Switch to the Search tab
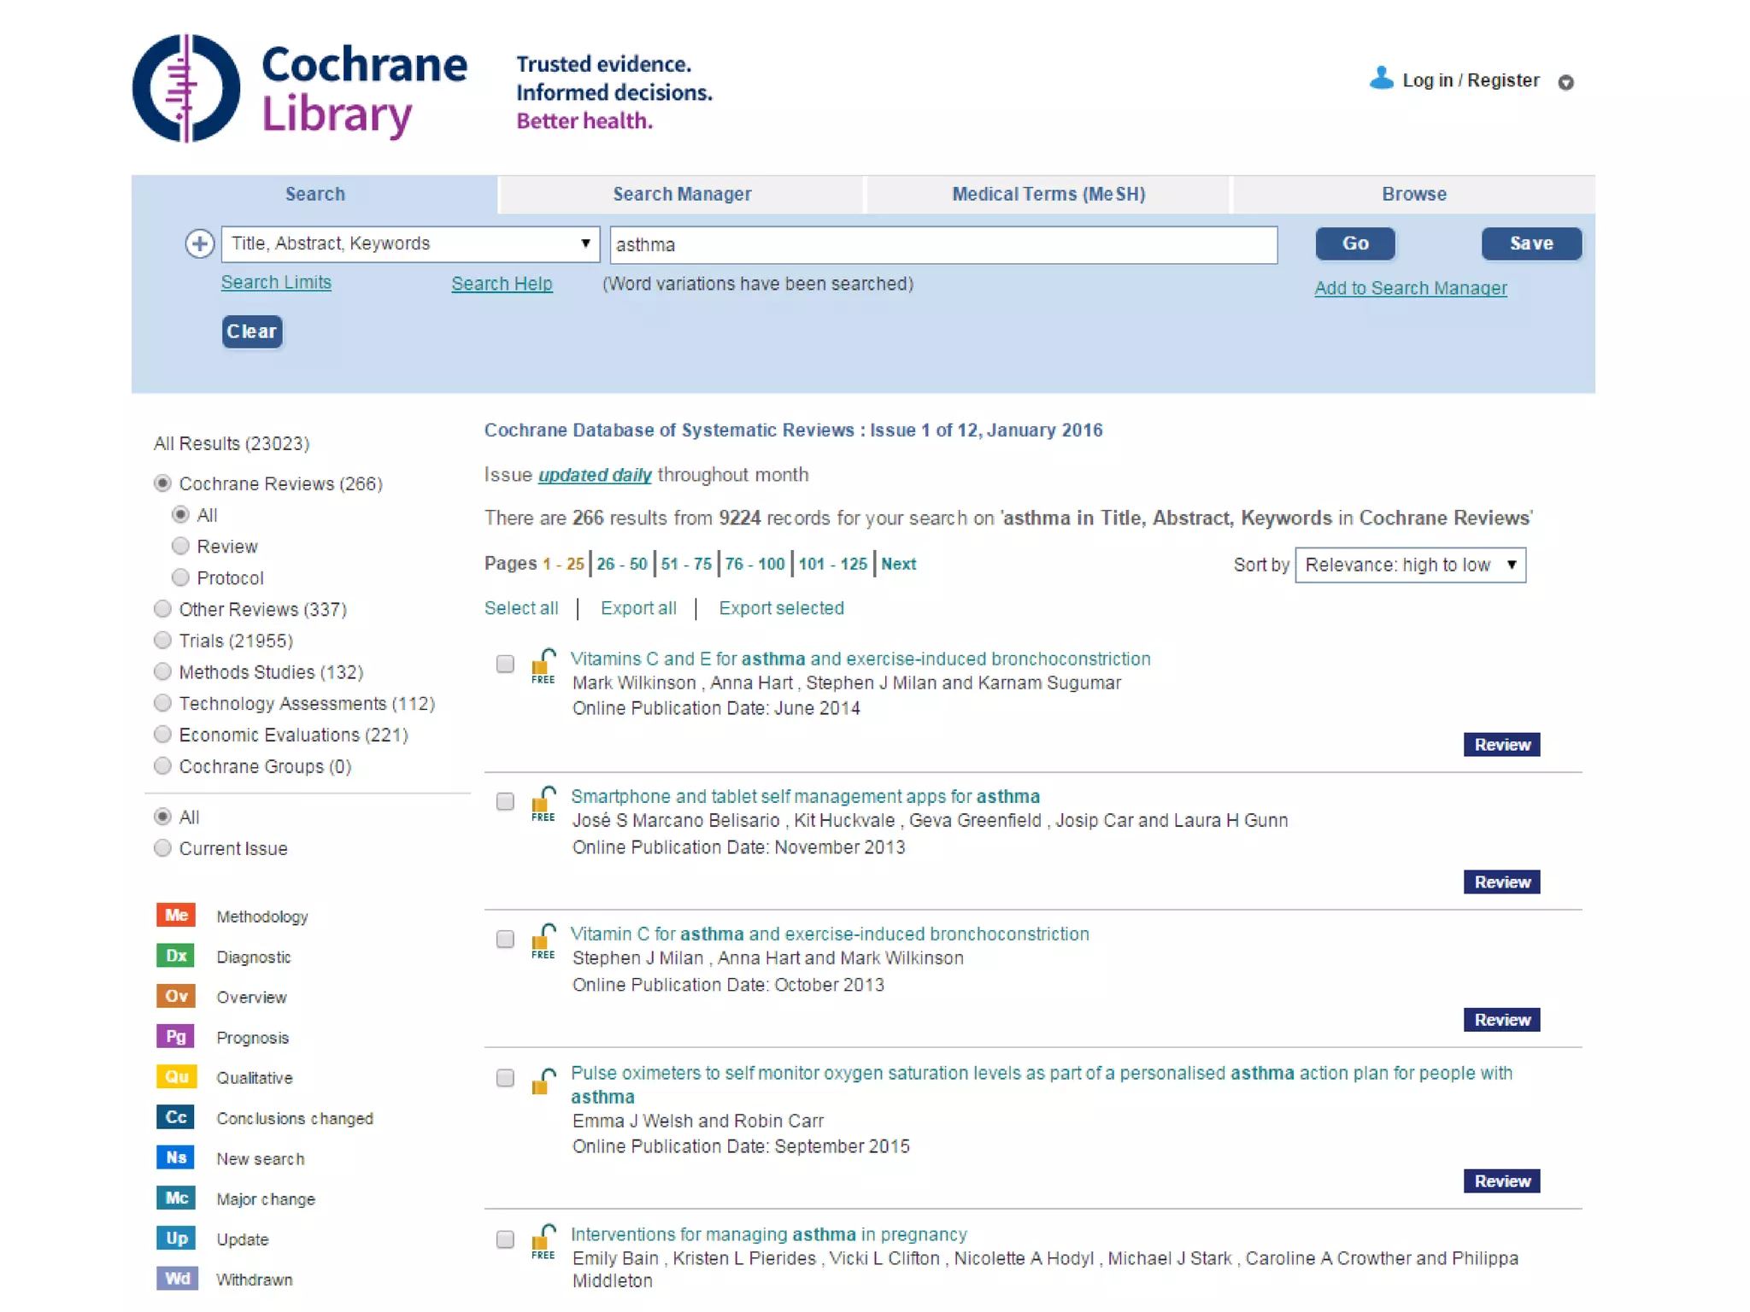 314,194
